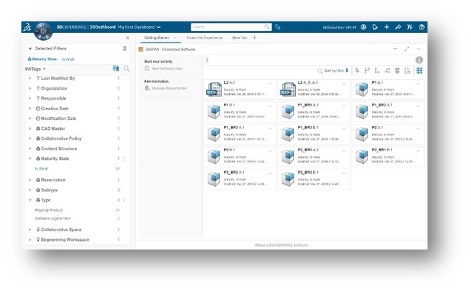The height and width of the screenshot is (293, 471).
Task: Select the In Work maturity filter value
Action: point(41,169)
